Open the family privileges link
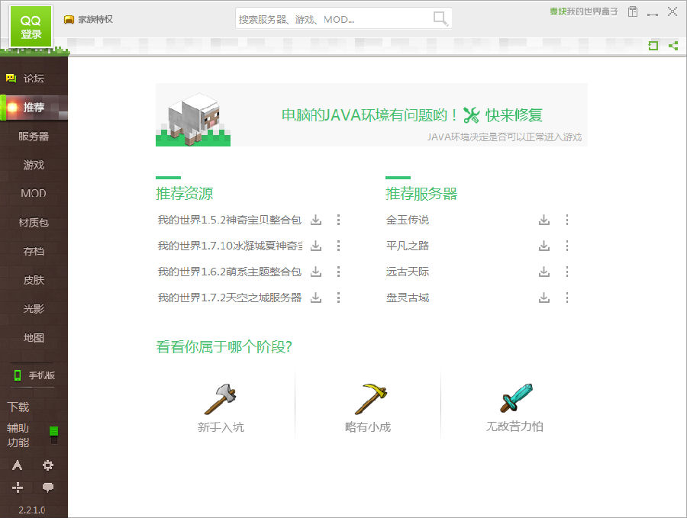687x518 pixels. [89, 19]
